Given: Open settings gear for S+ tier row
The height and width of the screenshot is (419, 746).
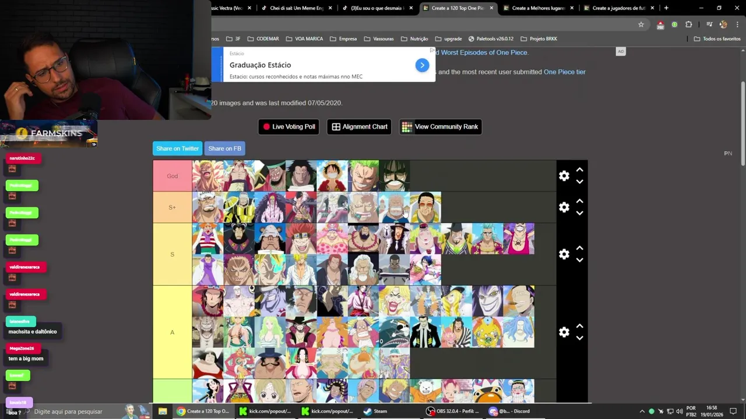Looking at the screenshot, I should pos(564,207).
